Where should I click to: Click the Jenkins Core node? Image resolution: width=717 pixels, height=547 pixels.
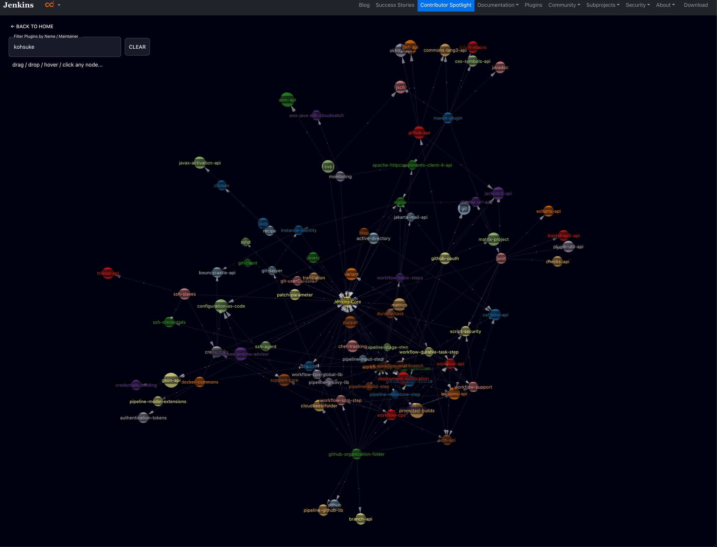tap(347, 302)
